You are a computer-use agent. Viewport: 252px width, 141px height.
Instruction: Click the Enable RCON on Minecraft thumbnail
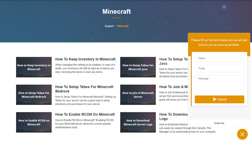click(x=34, y=122)
